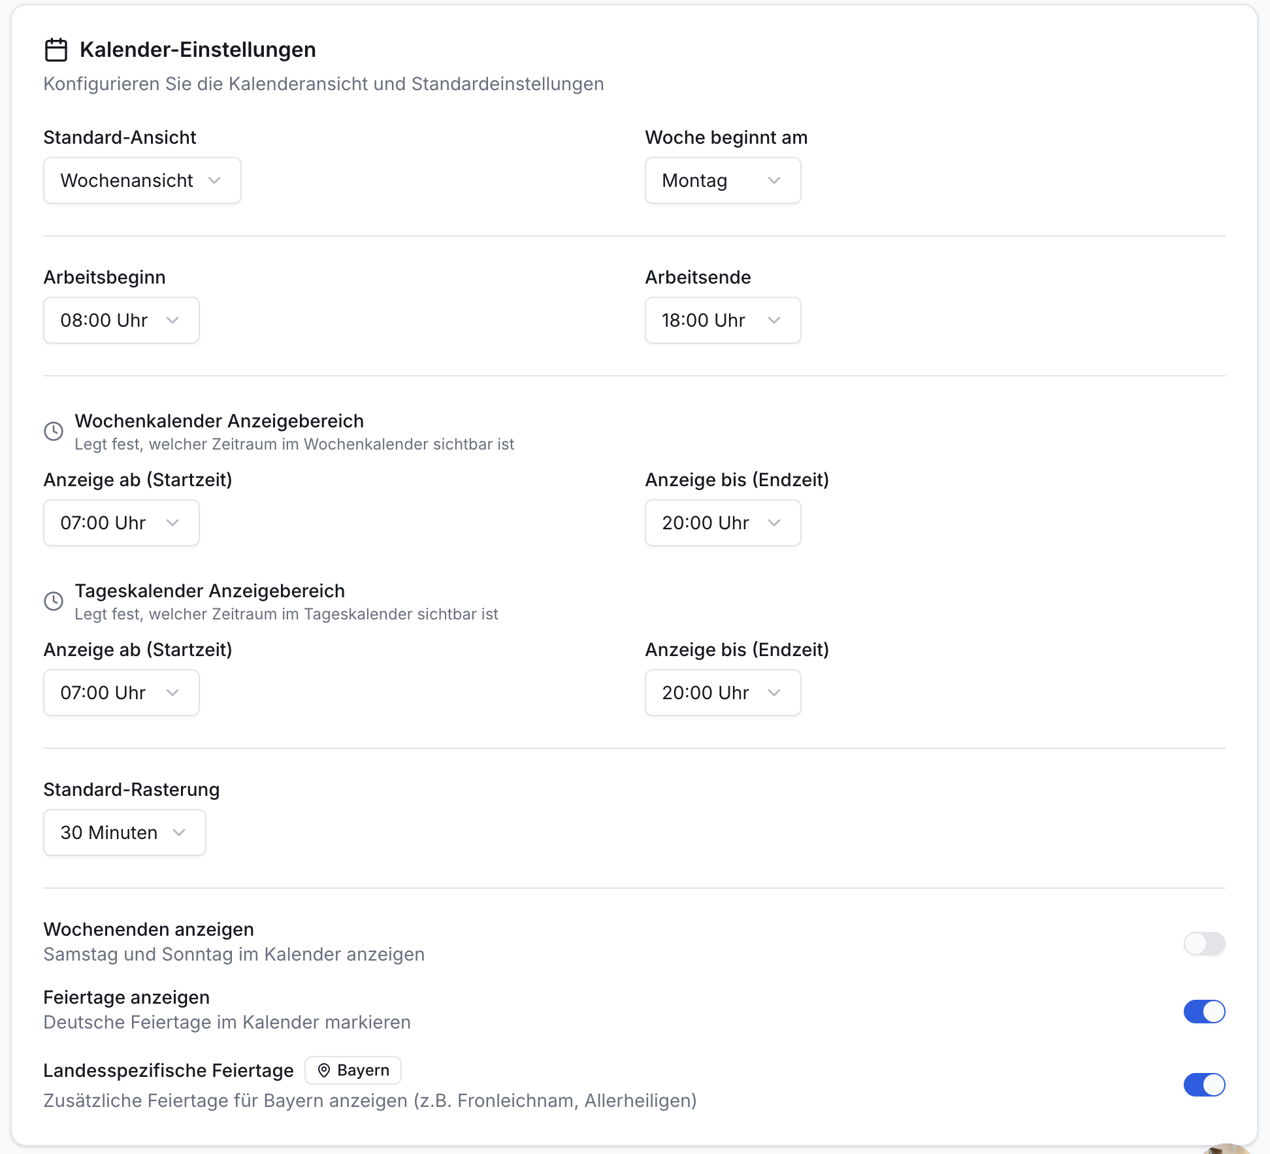
Task: Turn off the Feiertage anzeigen toggle
Action: (1204, 1012)
